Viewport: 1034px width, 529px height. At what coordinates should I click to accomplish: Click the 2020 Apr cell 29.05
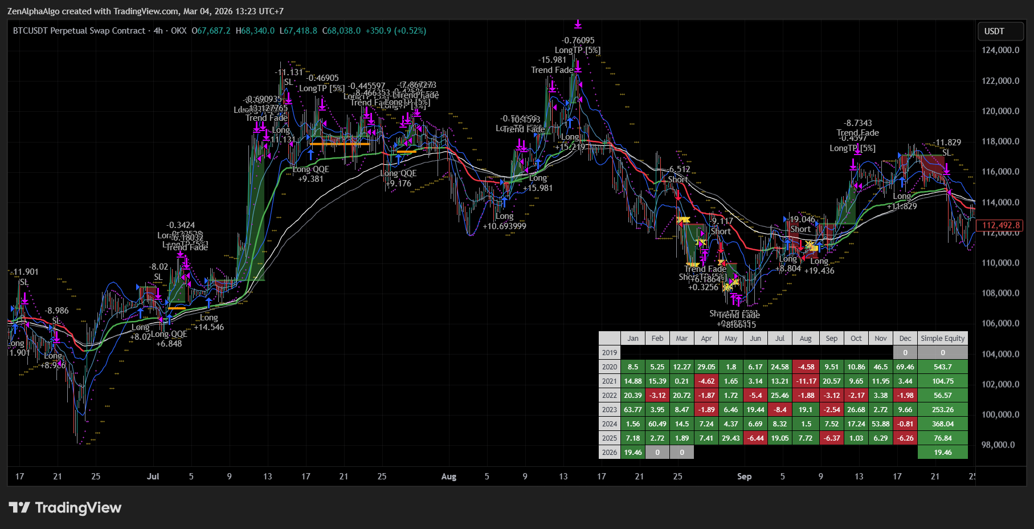(706, 367)
